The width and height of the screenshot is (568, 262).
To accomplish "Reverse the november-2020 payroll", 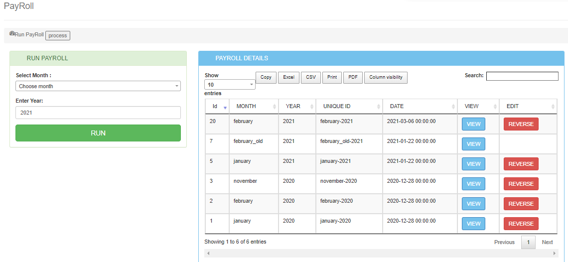I will click(x=521, y=184).
